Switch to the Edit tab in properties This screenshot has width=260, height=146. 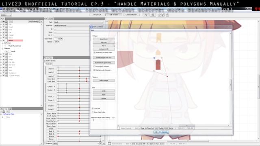point(46,19)
